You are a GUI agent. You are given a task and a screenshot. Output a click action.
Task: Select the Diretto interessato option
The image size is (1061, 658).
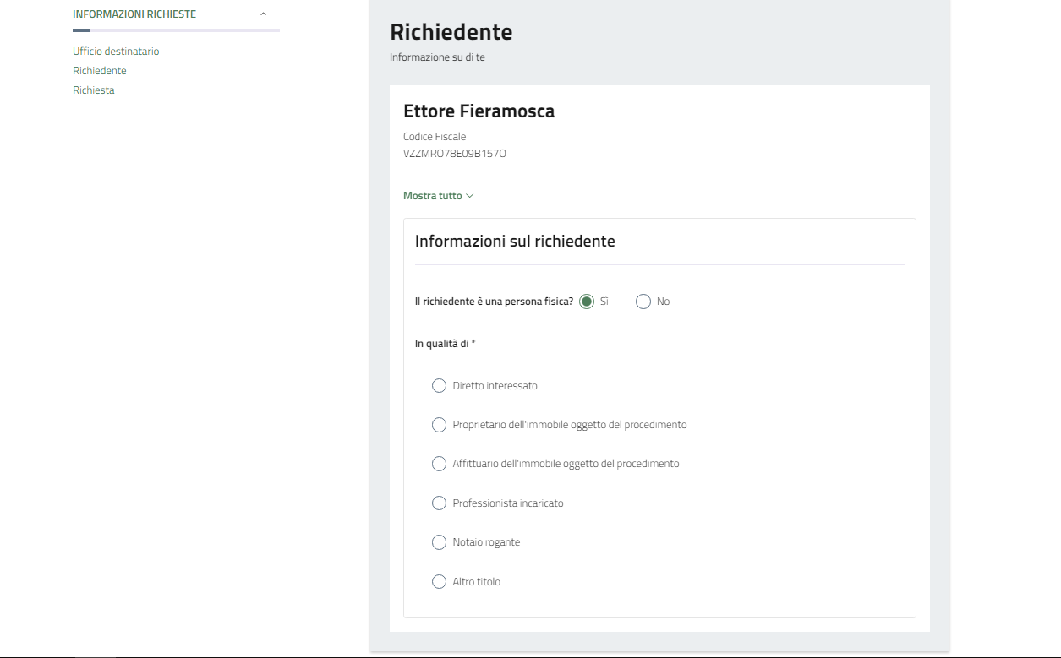(439, 386)
